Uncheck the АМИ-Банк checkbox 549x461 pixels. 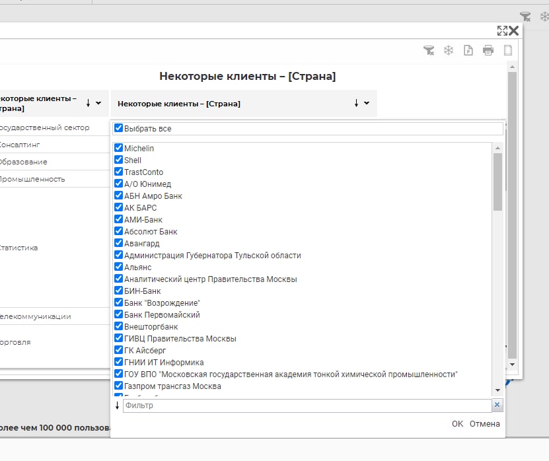(119, 219)
